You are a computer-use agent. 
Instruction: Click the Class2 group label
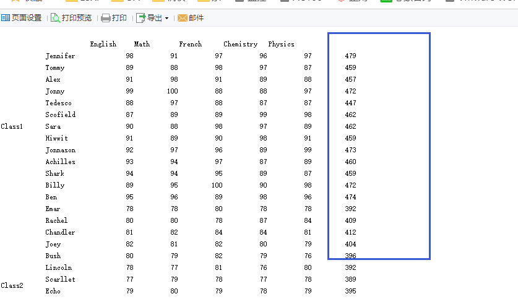tap(12, 285)
